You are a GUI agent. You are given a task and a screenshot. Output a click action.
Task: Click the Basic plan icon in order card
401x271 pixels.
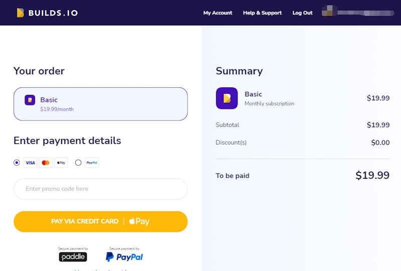(x=30, y=100)
